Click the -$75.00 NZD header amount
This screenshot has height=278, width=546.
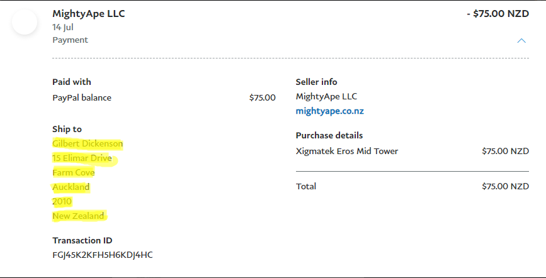click(x=501, y=14)
